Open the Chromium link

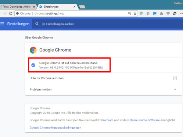pos(106,120)
